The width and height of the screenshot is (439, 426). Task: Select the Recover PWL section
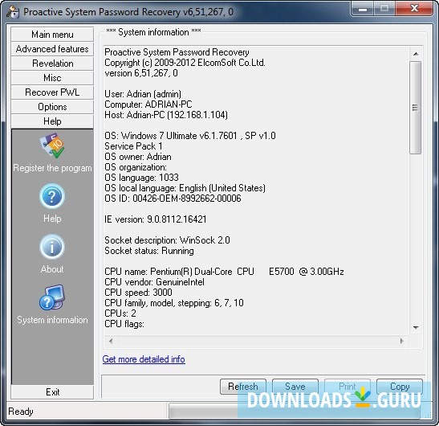(52, 92)
